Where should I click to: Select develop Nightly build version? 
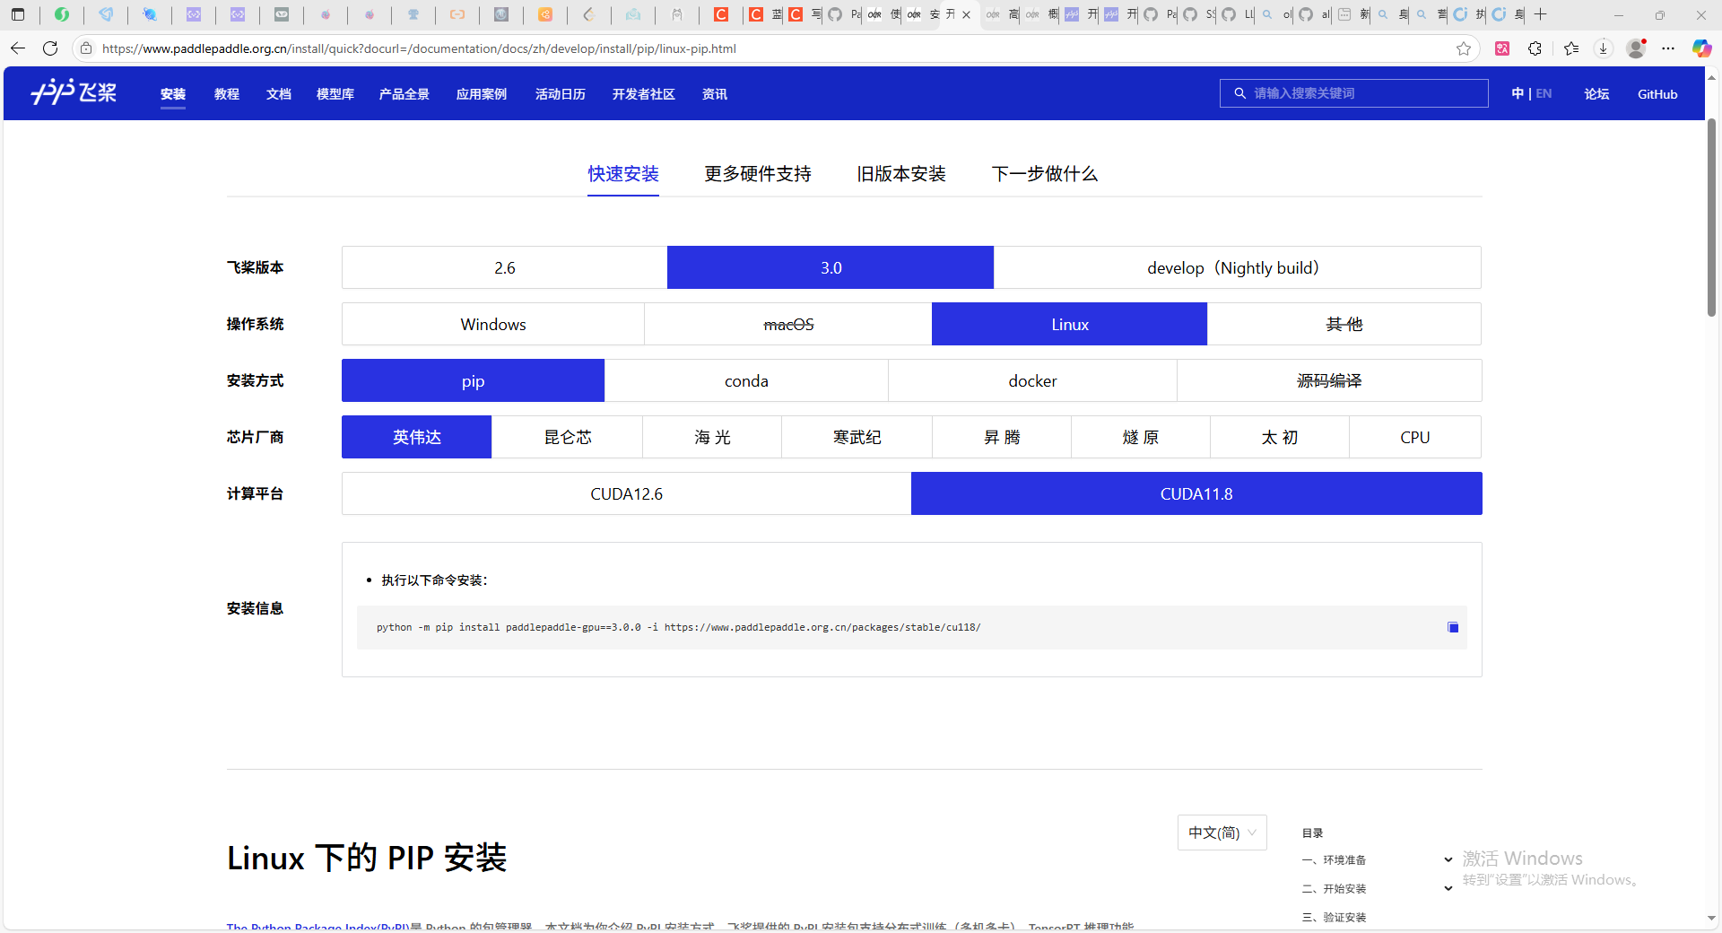pos(1237,267)
